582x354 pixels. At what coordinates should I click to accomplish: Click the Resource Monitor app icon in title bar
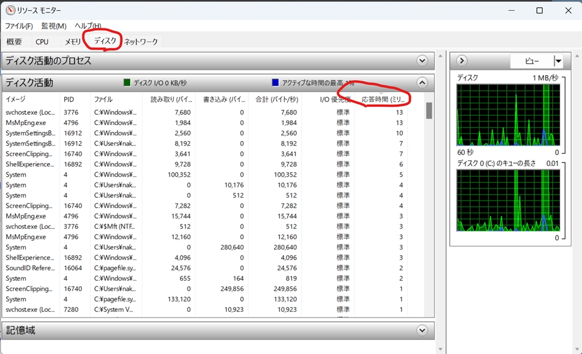tap(10, 10)
